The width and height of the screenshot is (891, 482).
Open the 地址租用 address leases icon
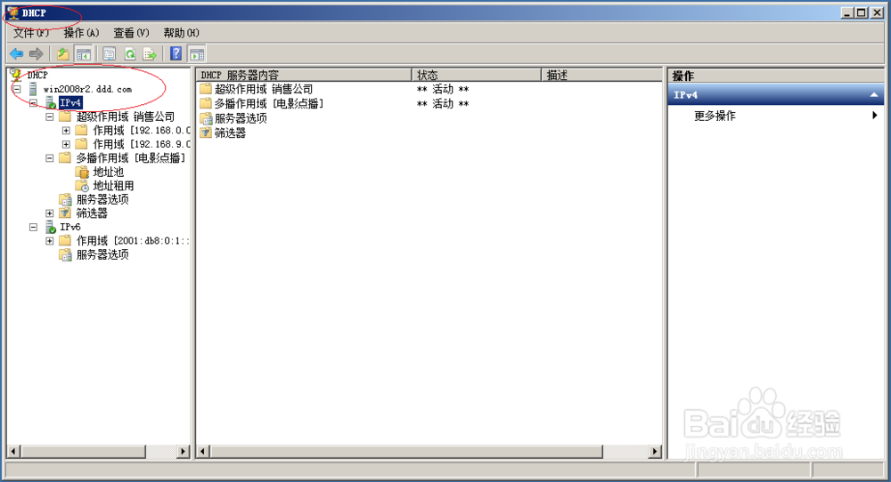tap(82, 186)
